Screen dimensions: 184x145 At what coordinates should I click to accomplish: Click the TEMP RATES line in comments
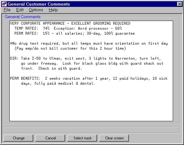tap(68, 28)
